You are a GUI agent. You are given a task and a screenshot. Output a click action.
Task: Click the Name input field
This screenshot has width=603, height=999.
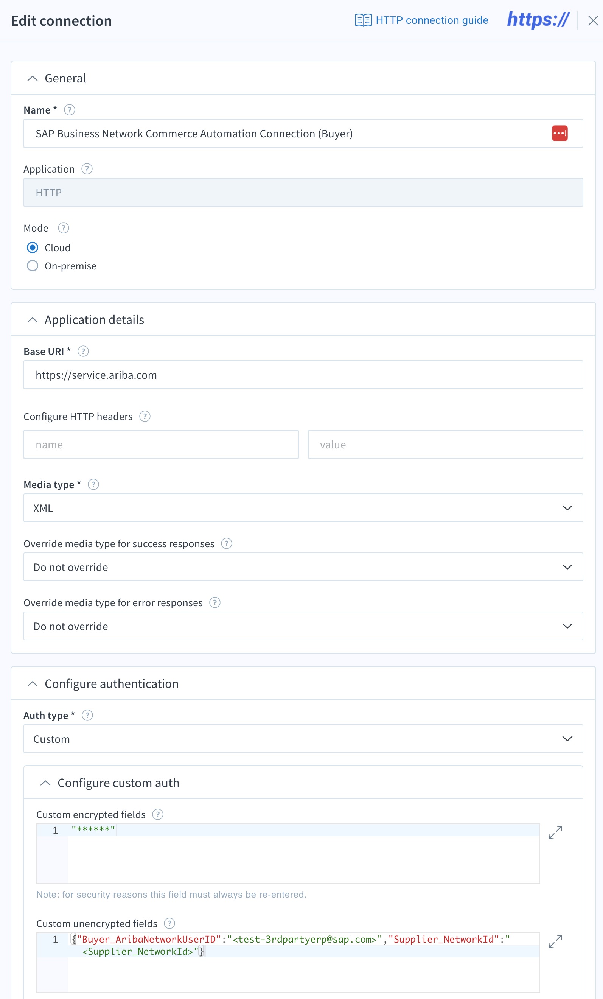point(303,133)
